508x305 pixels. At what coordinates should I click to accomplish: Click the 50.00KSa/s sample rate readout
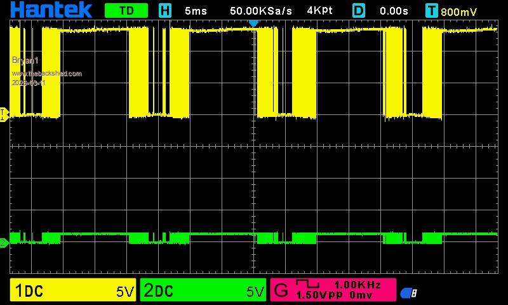click(x=260, y=11)
